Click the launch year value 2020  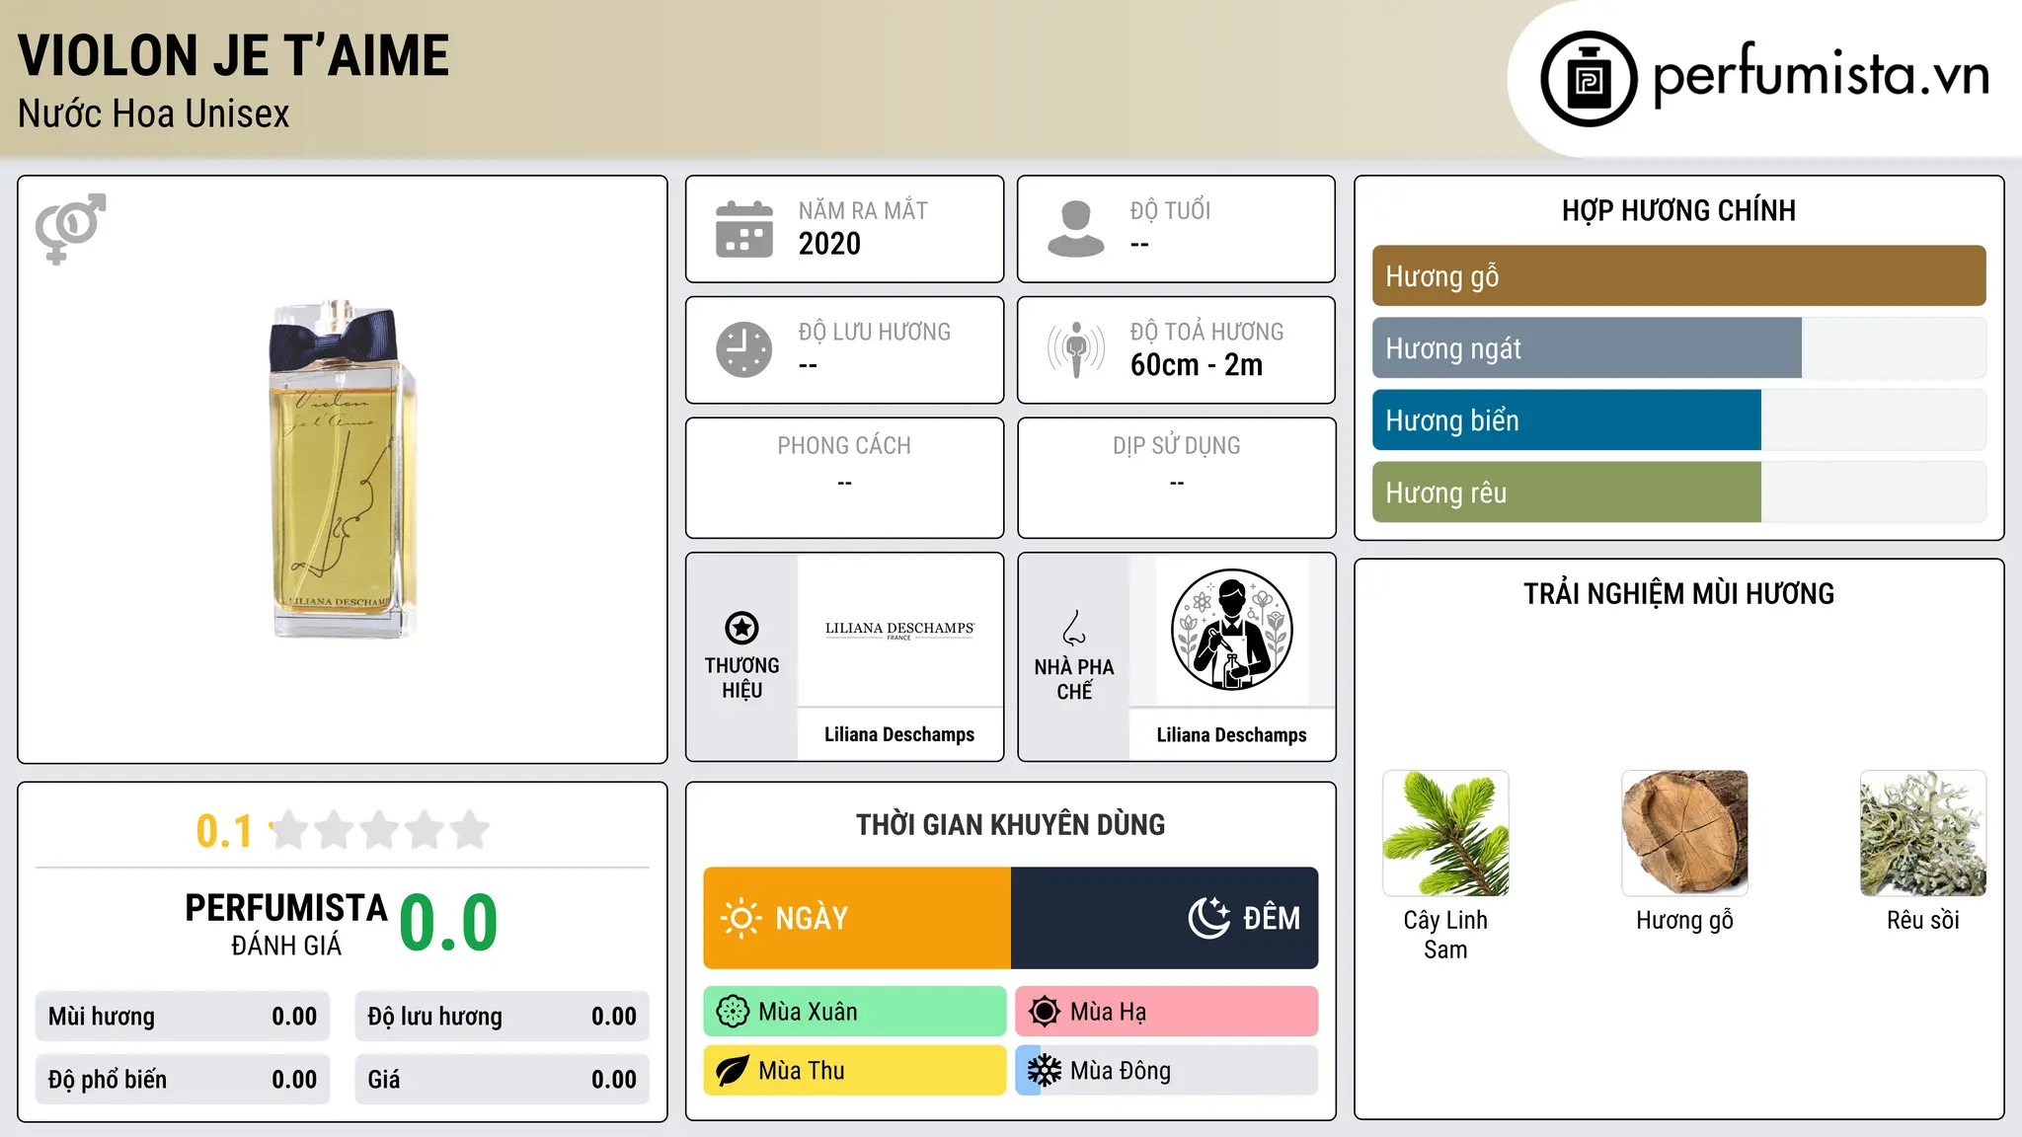tap(829, 244)
